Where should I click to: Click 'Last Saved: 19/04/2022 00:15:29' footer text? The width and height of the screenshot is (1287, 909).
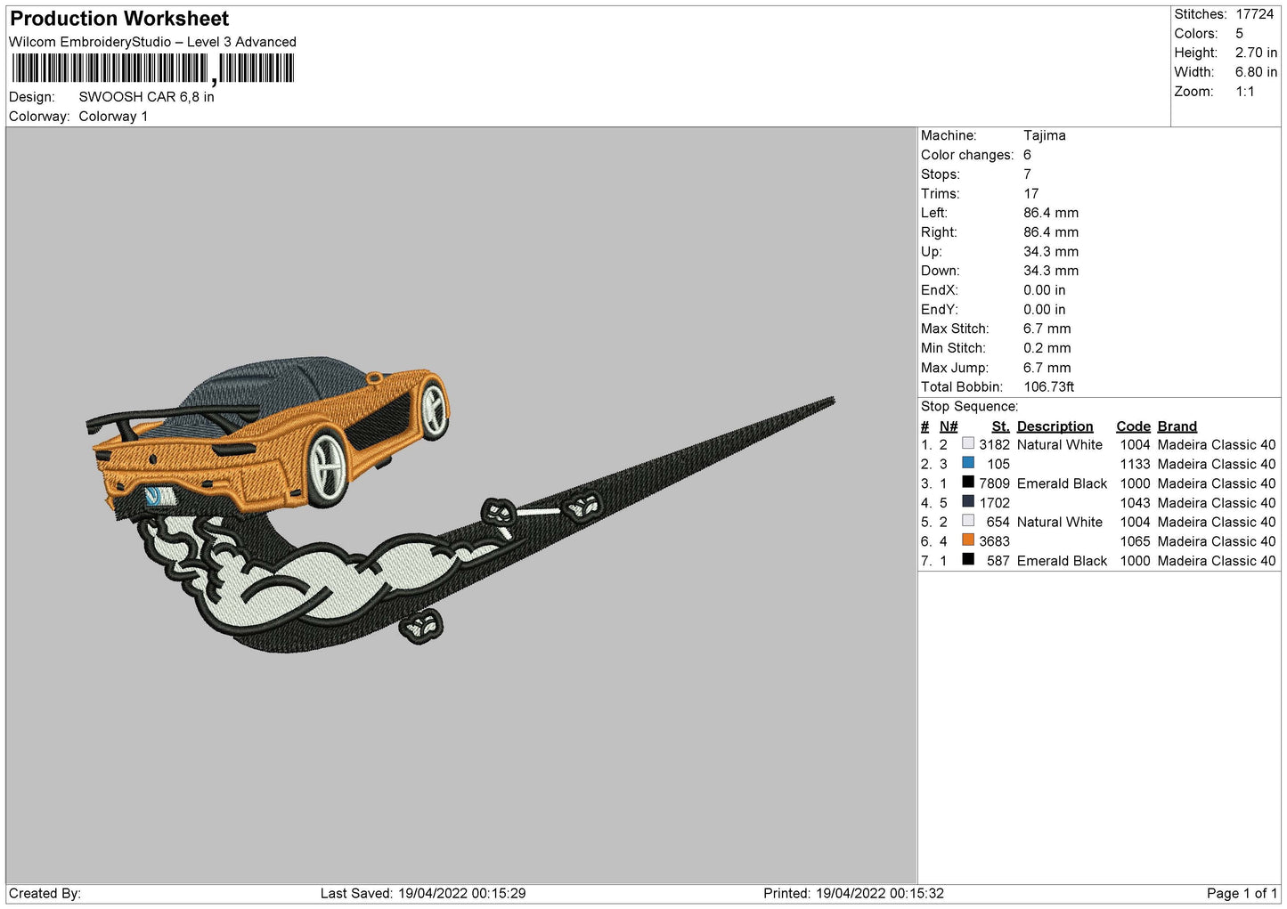[423, 893]
